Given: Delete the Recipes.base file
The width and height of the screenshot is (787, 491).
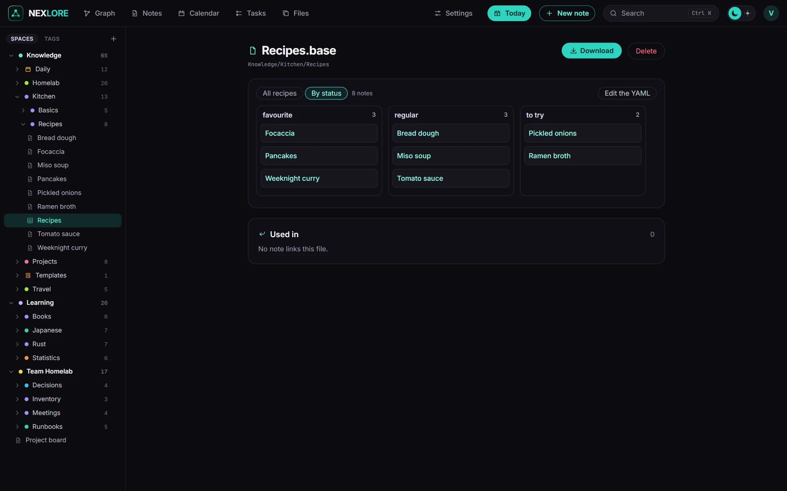Looking at the screenshot, I should tap(646, 51).
